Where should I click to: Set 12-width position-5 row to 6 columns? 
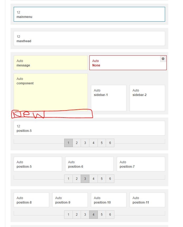[110, 143]
